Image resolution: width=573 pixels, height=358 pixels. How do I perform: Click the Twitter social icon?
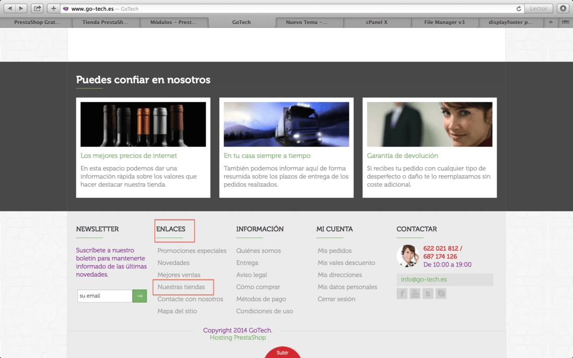(x=428, y=293)
